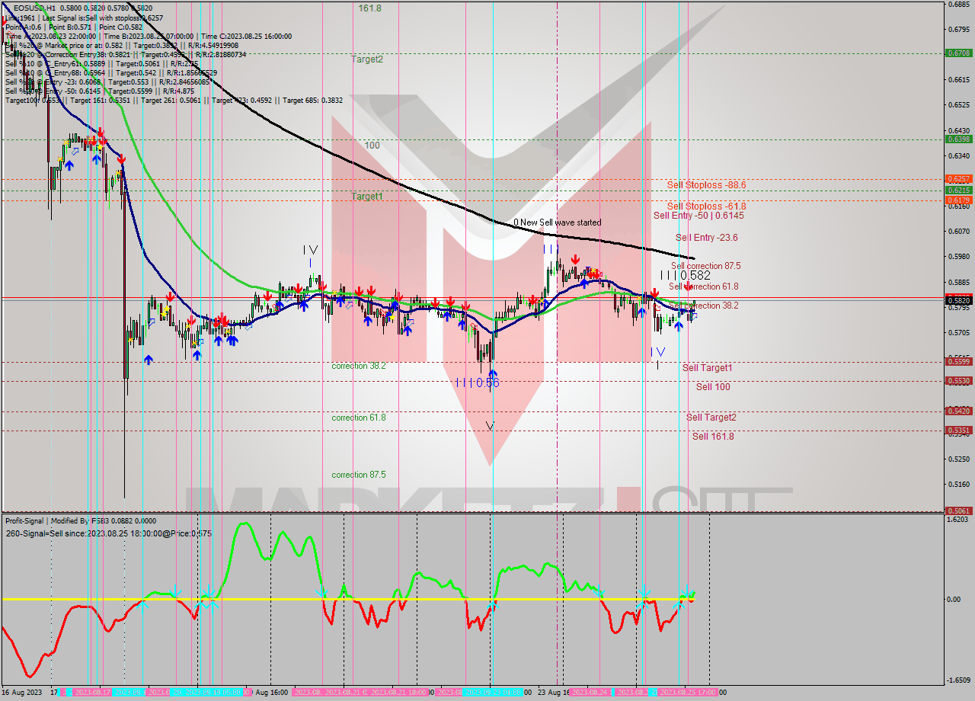
Task: Click the 'Sell Entry -50 | 0.6145' label
Action: pyautogui.click(x=698, y=216)
